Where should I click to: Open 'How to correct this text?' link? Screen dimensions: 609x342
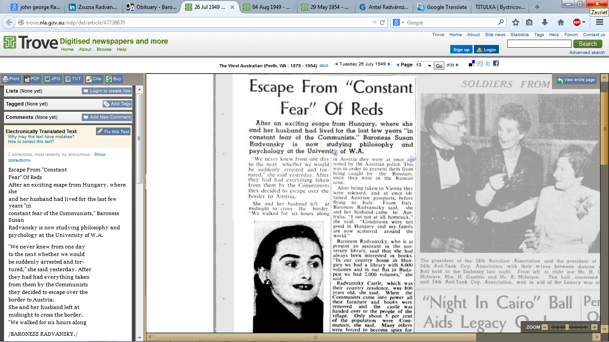coord(31,142)
